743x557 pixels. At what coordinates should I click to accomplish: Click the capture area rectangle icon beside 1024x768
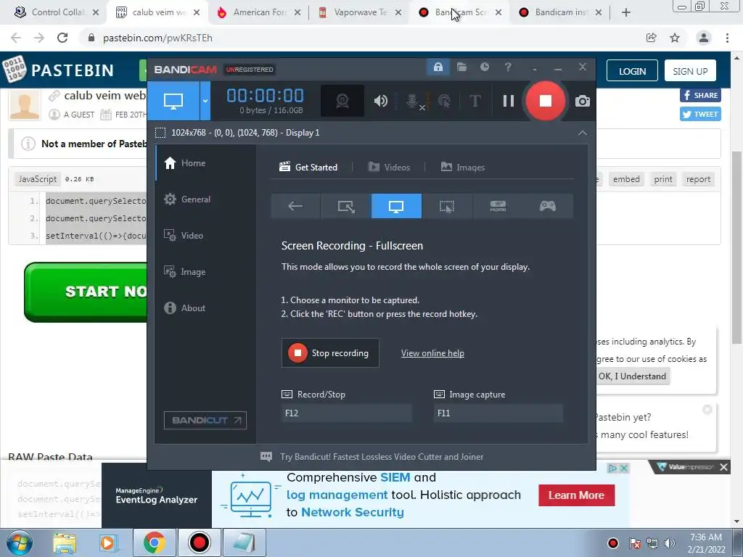tap(160, 133)
